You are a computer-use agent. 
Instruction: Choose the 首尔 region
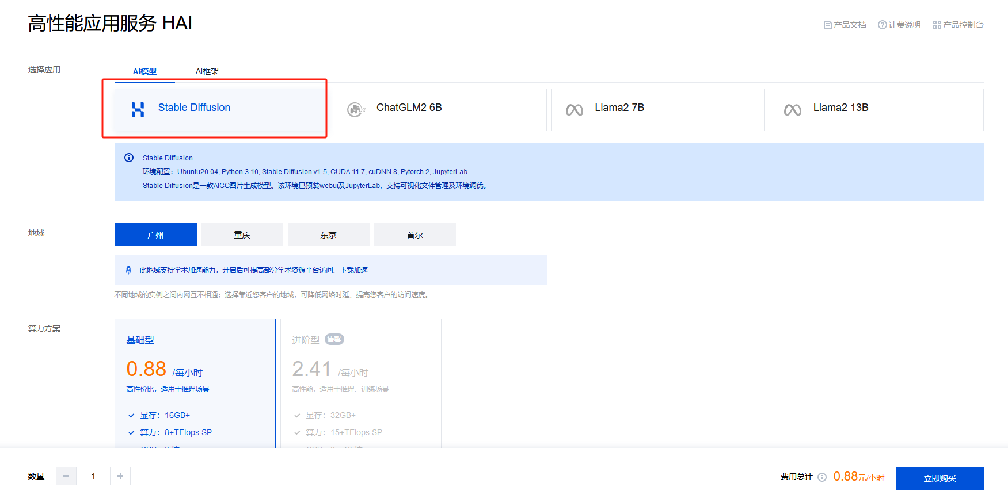coord(415,235)
